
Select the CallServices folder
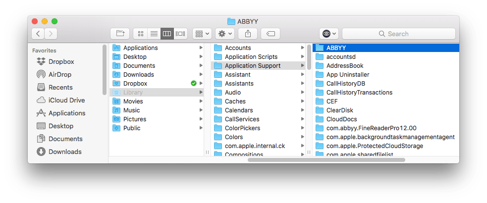pyautogui.click(x=259, y=119)
